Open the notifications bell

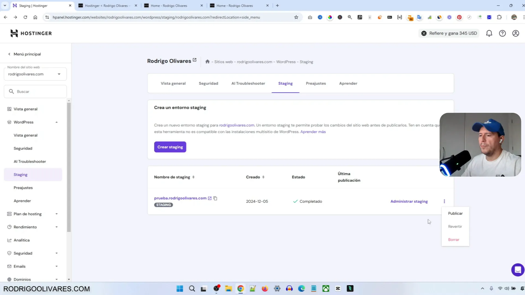(x=489, y=33)
